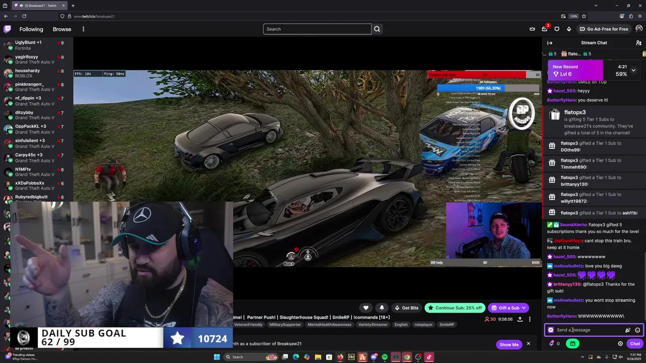Image resolution: width=646 pixels, height=363 pixels.
Task: Click Continue Sub: 25% off button
Action: 455,308
